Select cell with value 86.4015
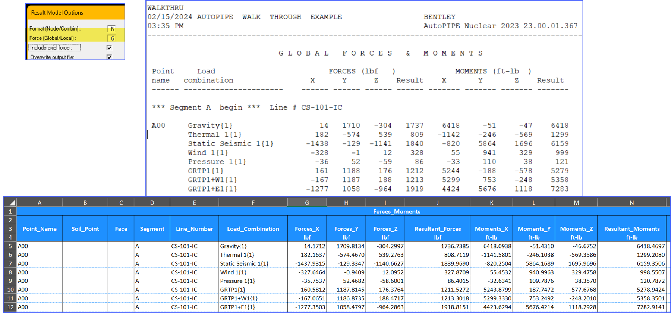 point(437,281)
